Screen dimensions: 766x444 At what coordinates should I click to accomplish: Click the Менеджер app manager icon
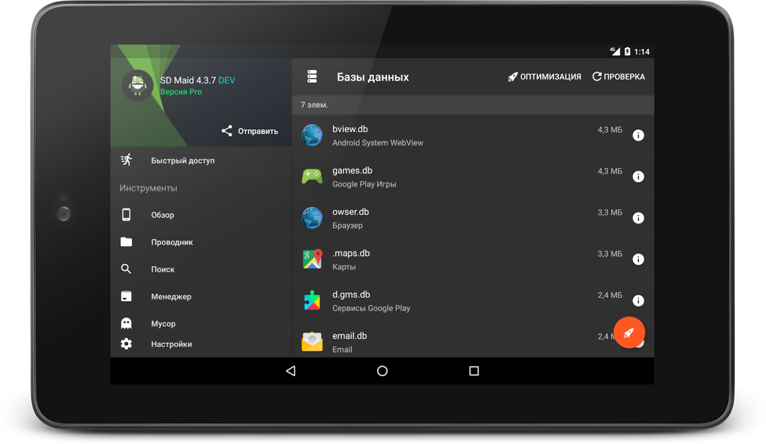coord(126,296)
